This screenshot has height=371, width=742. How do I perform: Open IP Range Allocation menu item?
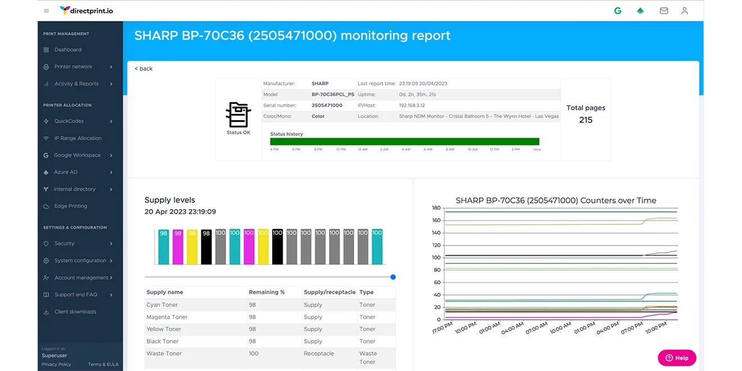point(78,138)
